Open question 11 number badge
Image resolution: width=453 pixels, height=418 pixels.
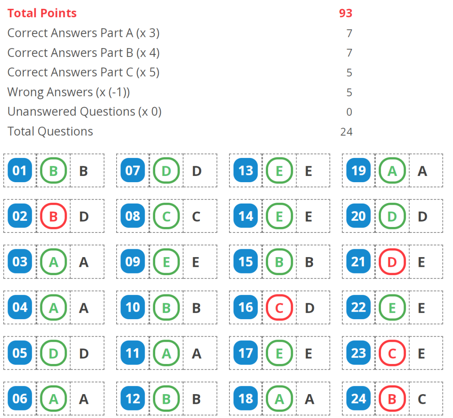click(133, 353)
